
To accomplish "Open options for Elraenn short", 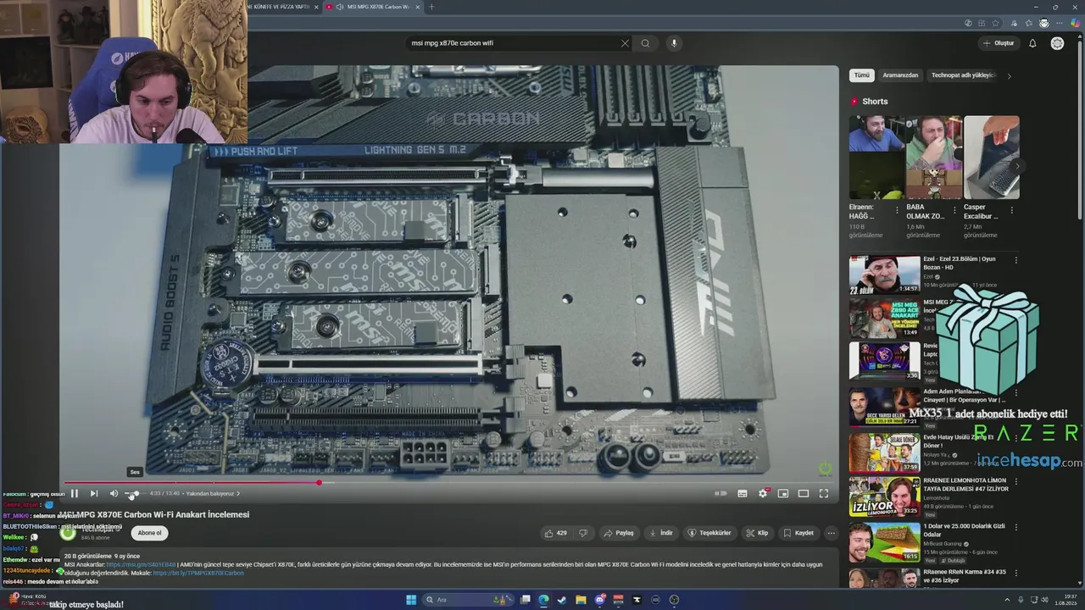I will tap(897, 209).
